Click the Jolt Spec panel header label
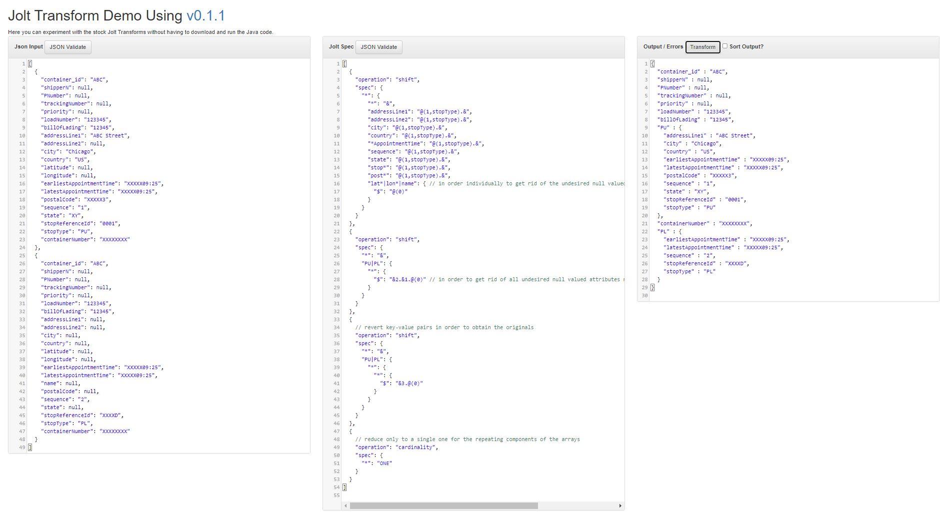The height and width of the screenshot is (516, 946). pos(341,46)
